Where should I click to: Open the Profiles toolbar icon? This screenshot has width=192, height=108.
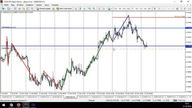tap(8, 9)
